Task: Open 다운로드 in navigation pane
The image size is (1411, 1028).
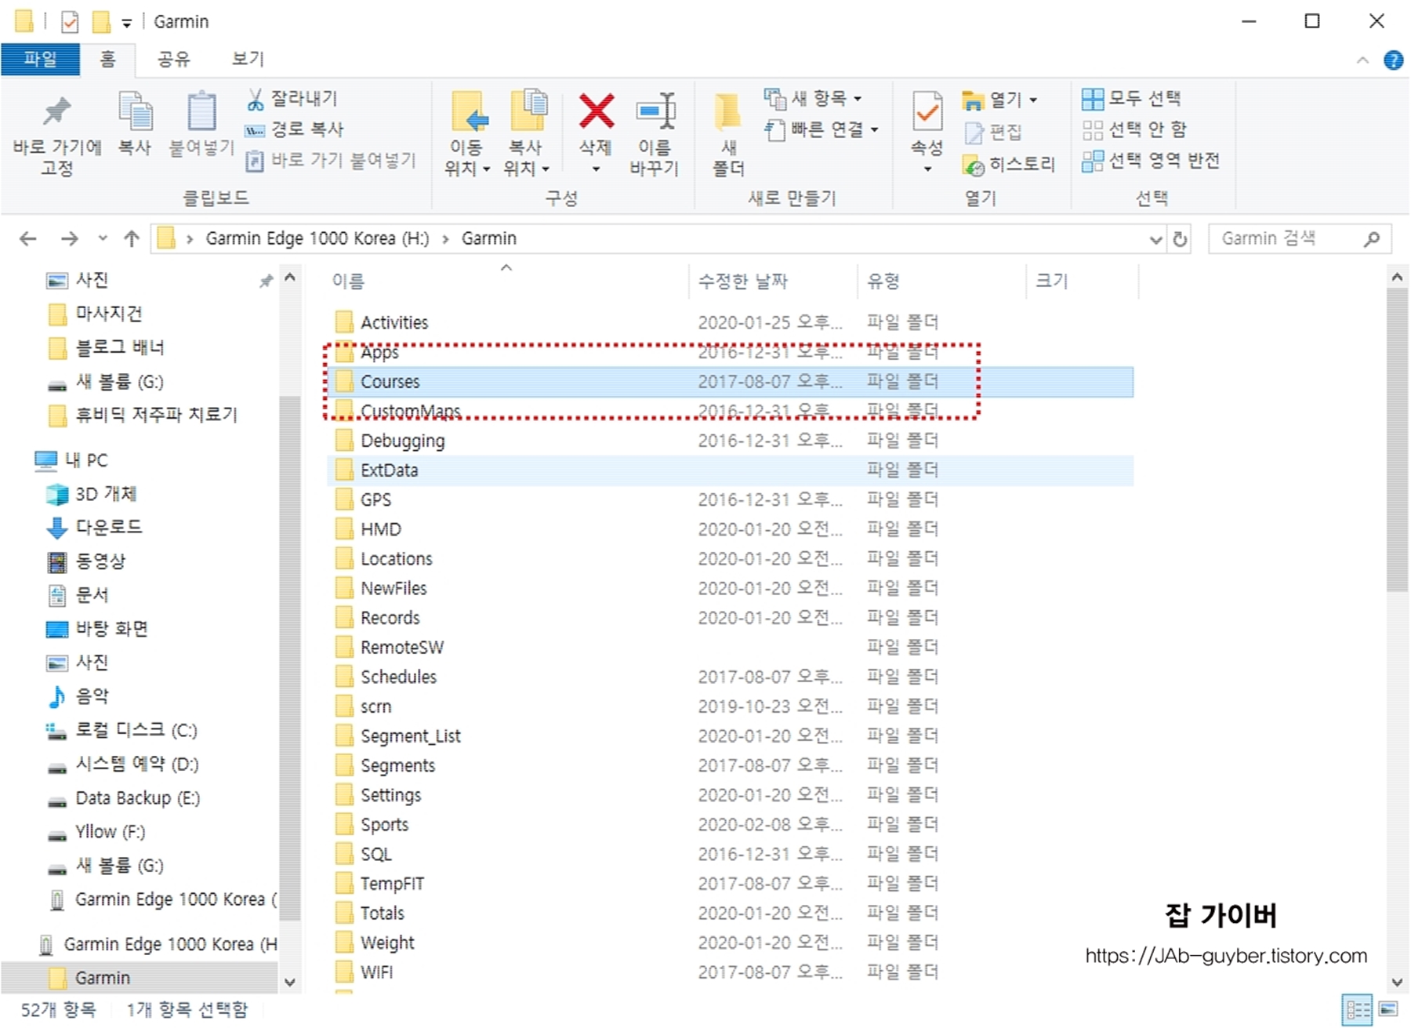Action: tap(95, 527)
